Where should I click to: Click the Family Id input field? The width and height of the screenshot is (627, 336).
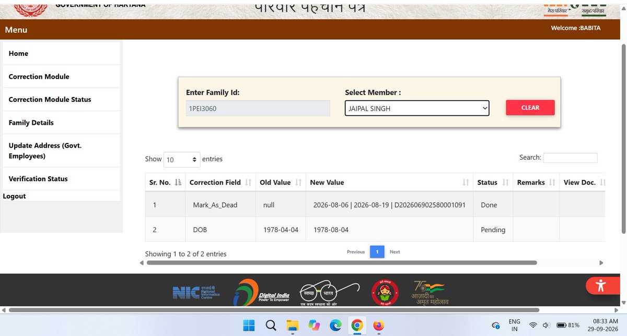[x=258, y=109]
